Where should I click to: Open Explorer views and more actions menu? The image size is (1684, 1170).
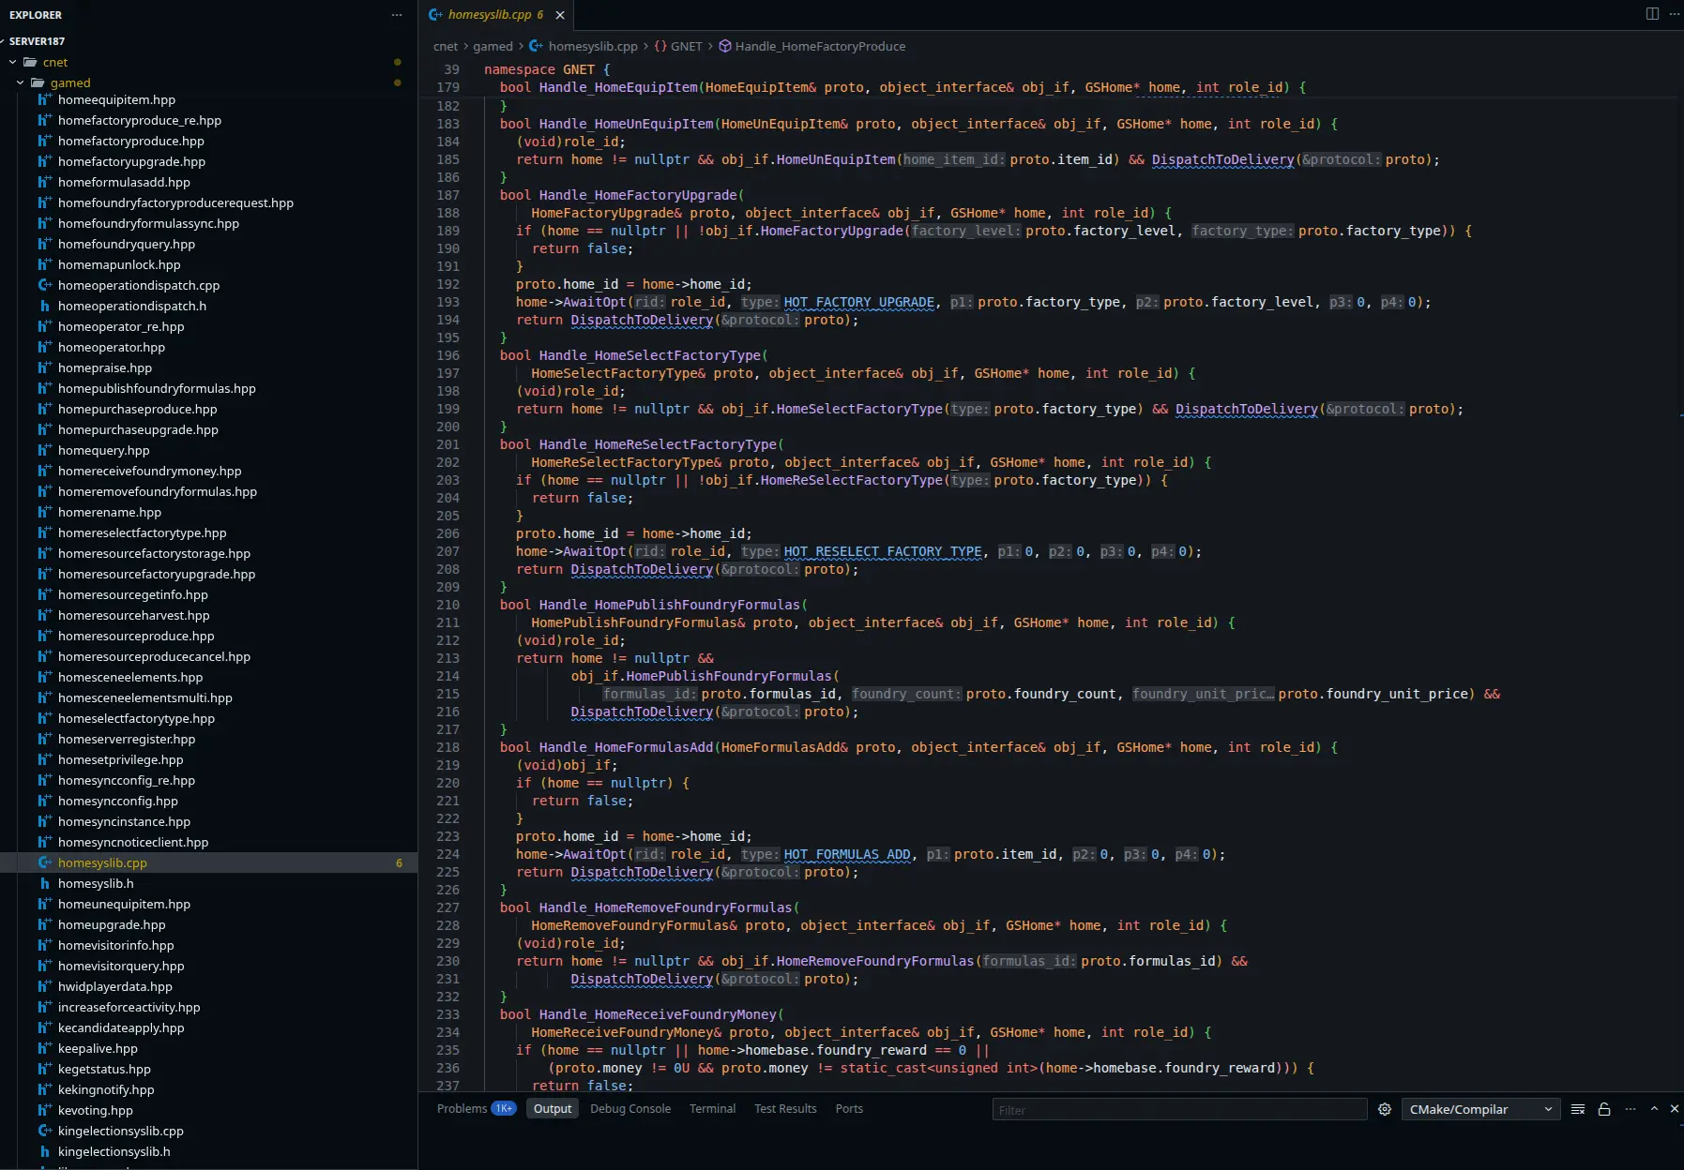point(397,15)
